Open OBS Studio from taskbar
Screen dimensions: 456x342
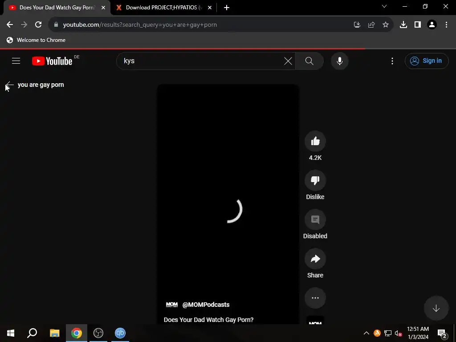(98, 333)
